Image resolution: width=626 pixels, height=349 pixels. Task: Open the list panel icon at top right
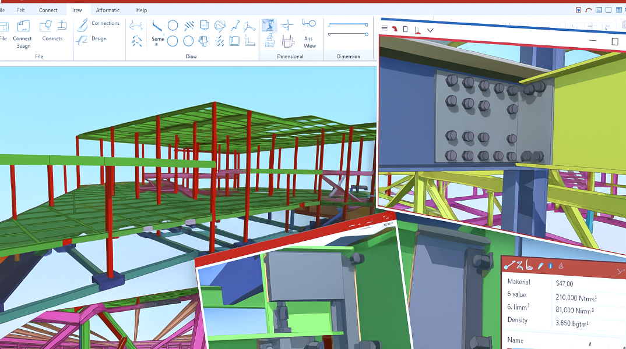pyautogui.click(x=599, y=10)
